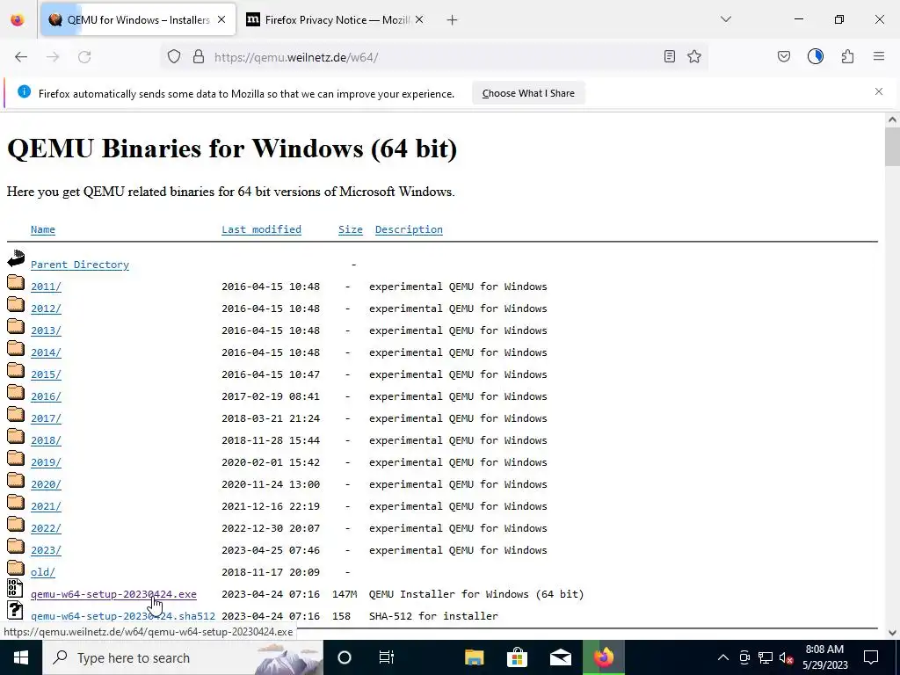Sort listing by Last modified column
The image size is (900, 675).
[261, 229]
